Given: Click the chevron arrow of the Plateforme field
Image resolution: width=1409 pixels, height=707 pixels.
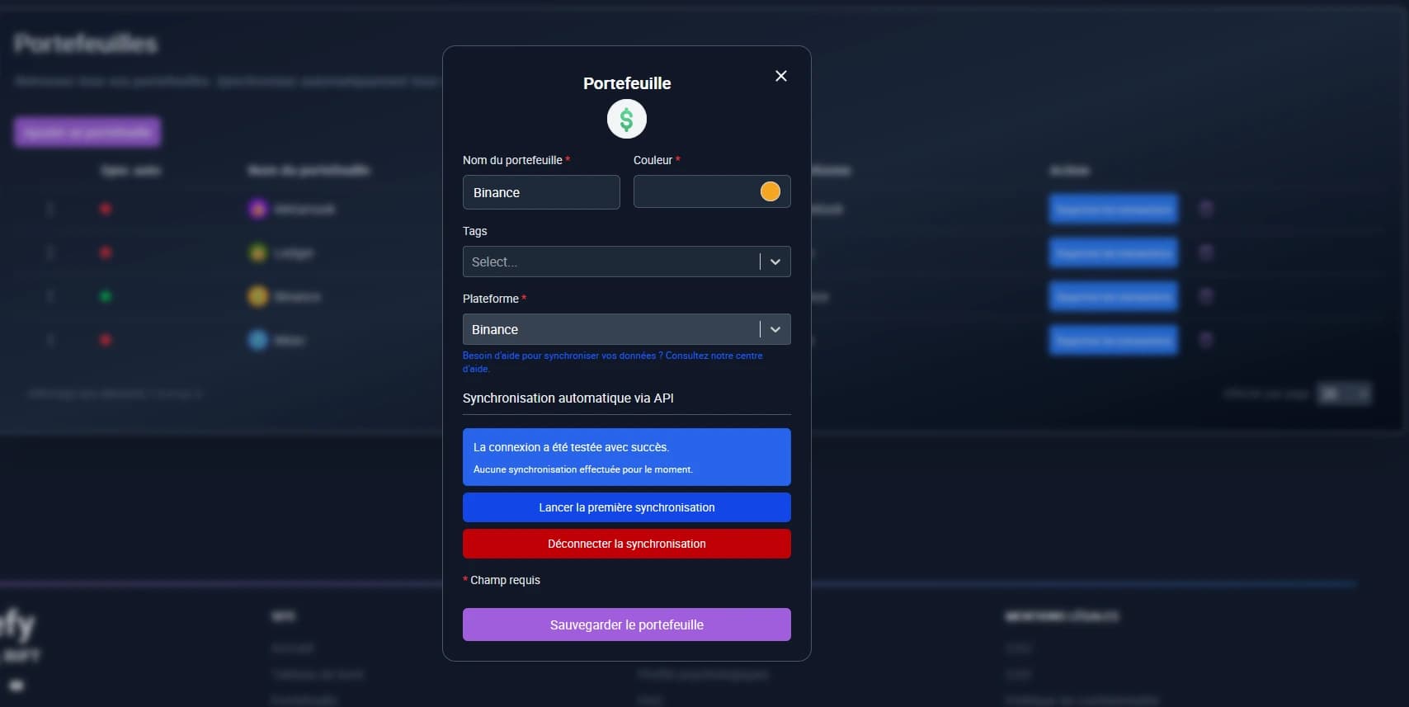Looking at the screenshot, I should tap(775, 329).
